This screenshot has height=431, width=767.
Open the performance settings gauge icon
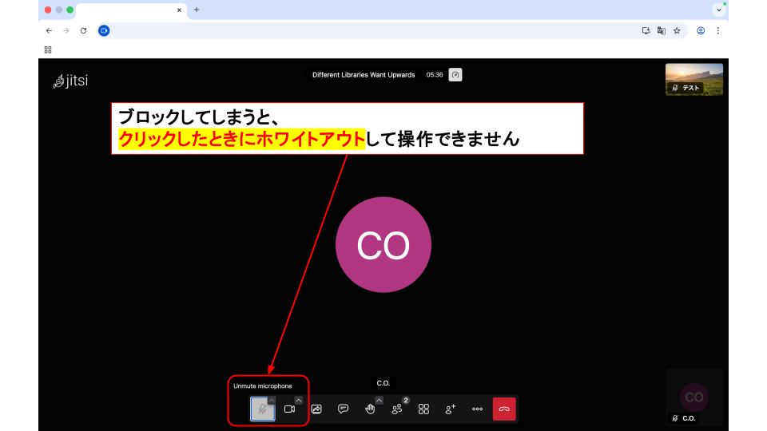tap(455, 75)
